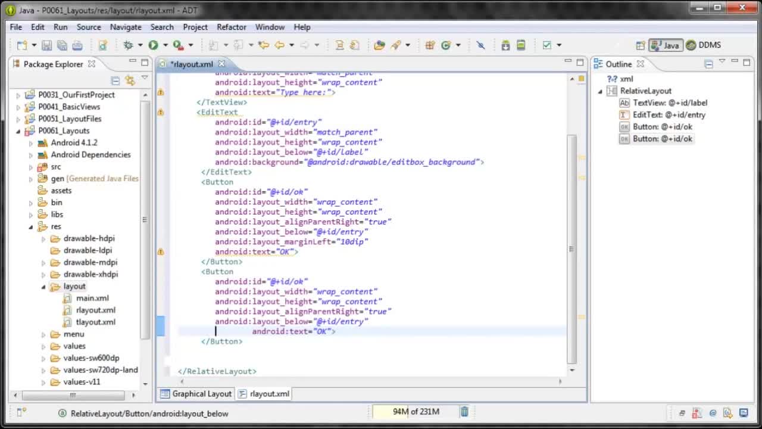Run garbage collector trash icon
The image size is (762, 429).
coord(464,411)
